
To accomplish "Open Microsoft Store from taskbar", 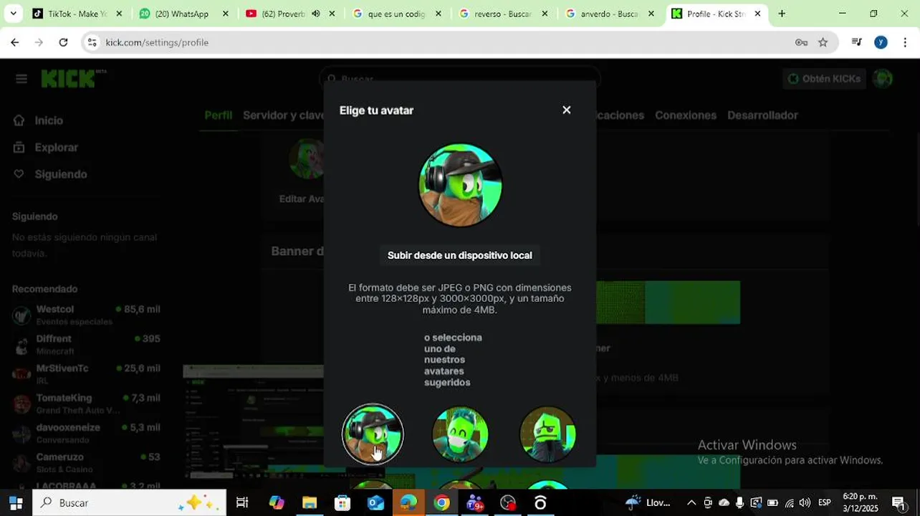I will [x=342, y=503].
